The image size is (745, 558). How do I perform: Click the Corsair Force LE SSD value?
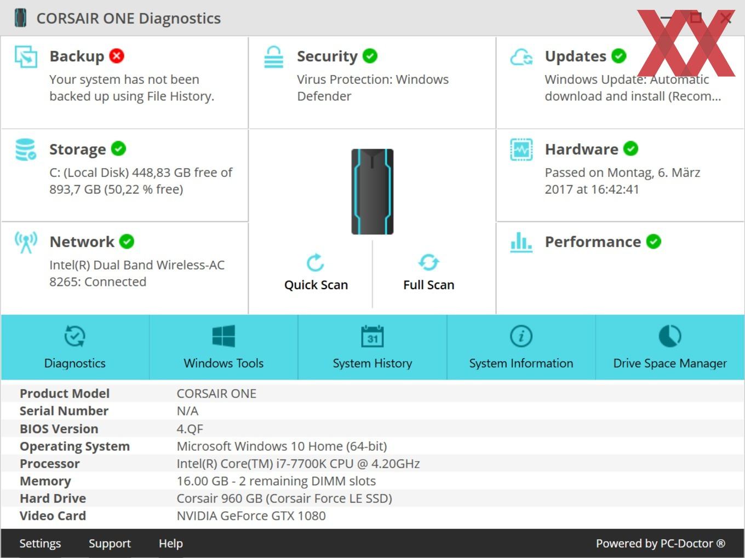(284, 498)
